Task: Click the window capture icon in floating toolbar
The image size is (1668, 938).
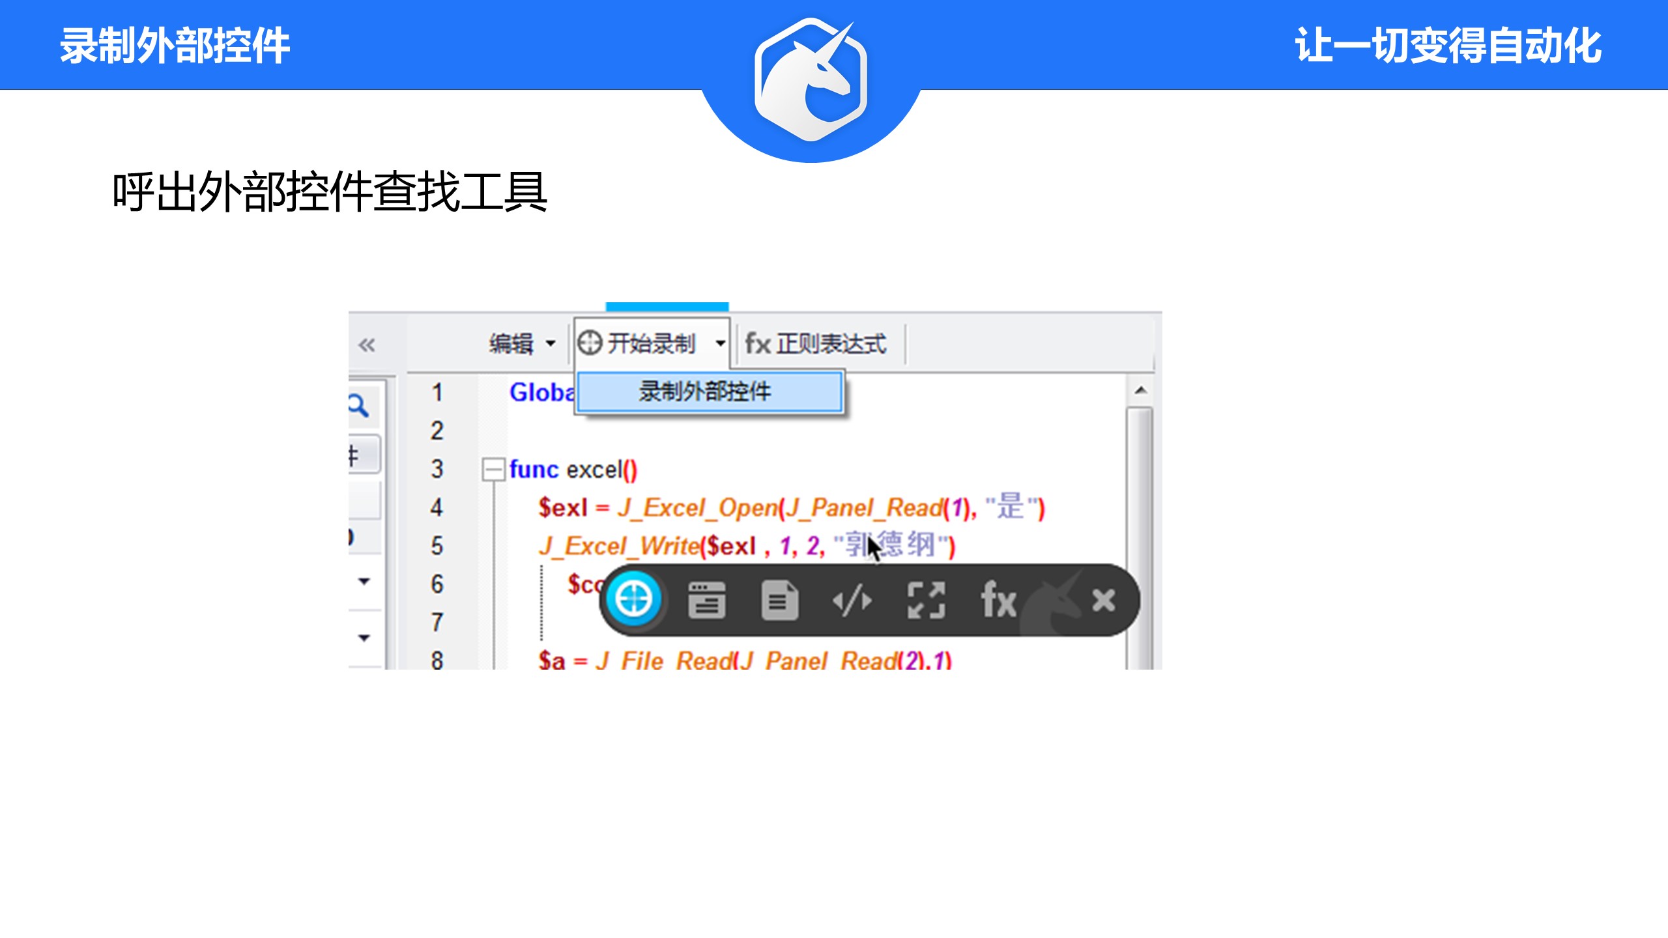Action: pos(706,600)
